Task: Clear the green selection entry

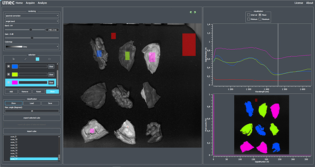Action: pos(51,74)
